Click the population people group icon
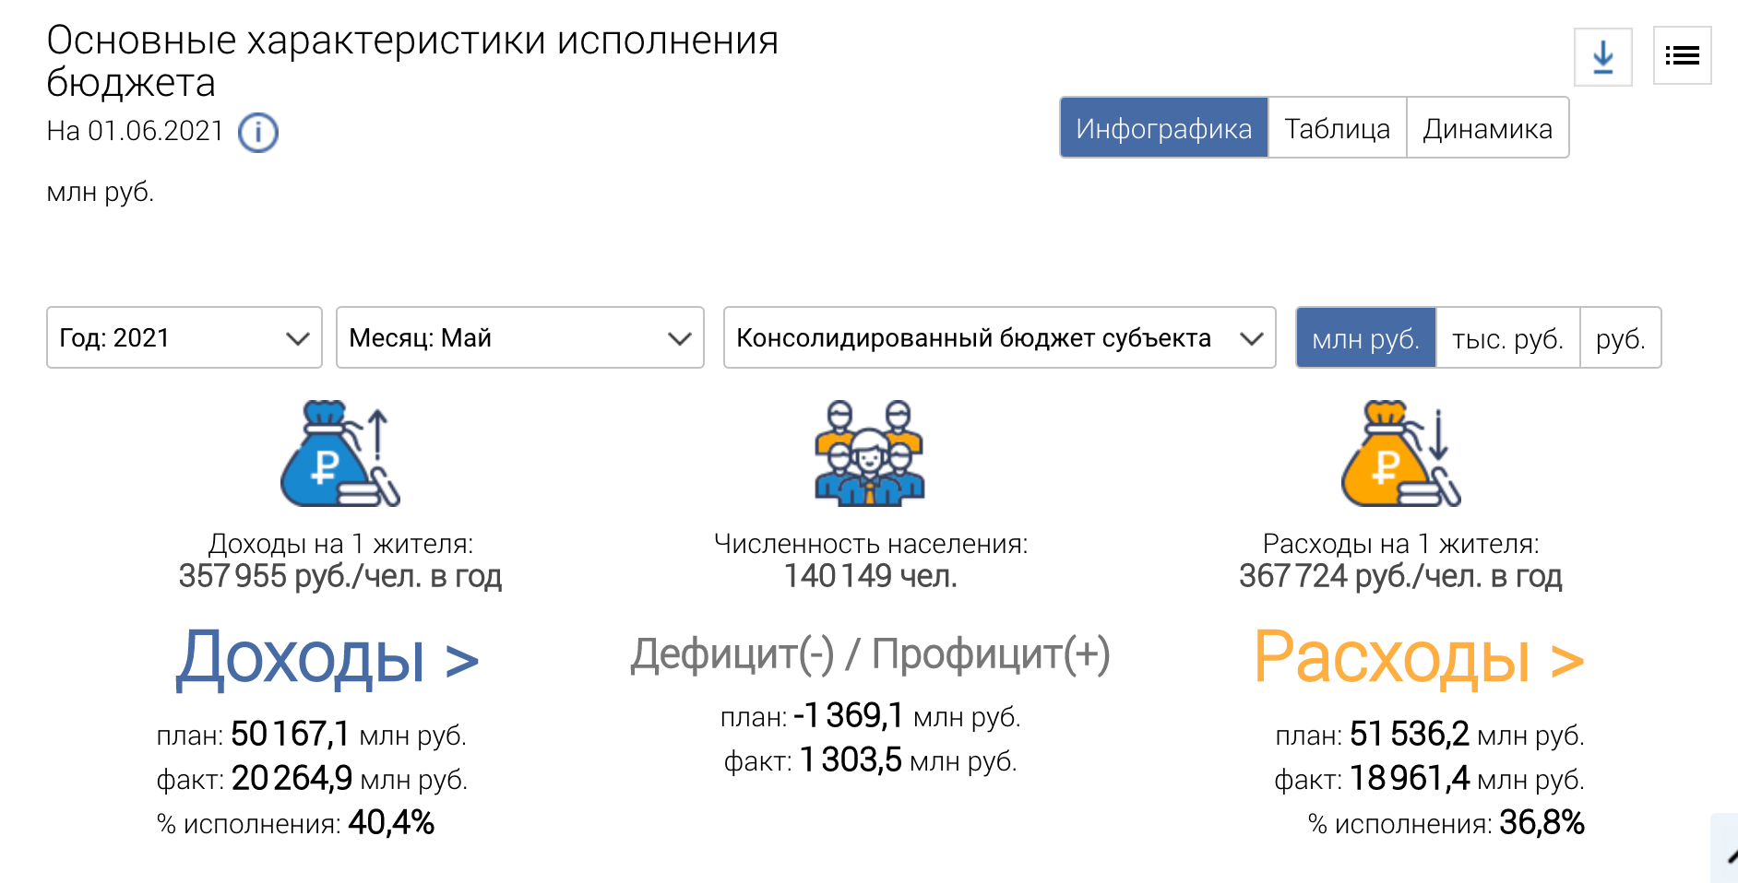 [x=869, y=453]
